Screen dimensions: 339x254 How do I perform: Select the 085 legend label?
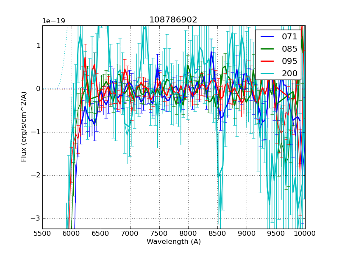coord(289,49)
